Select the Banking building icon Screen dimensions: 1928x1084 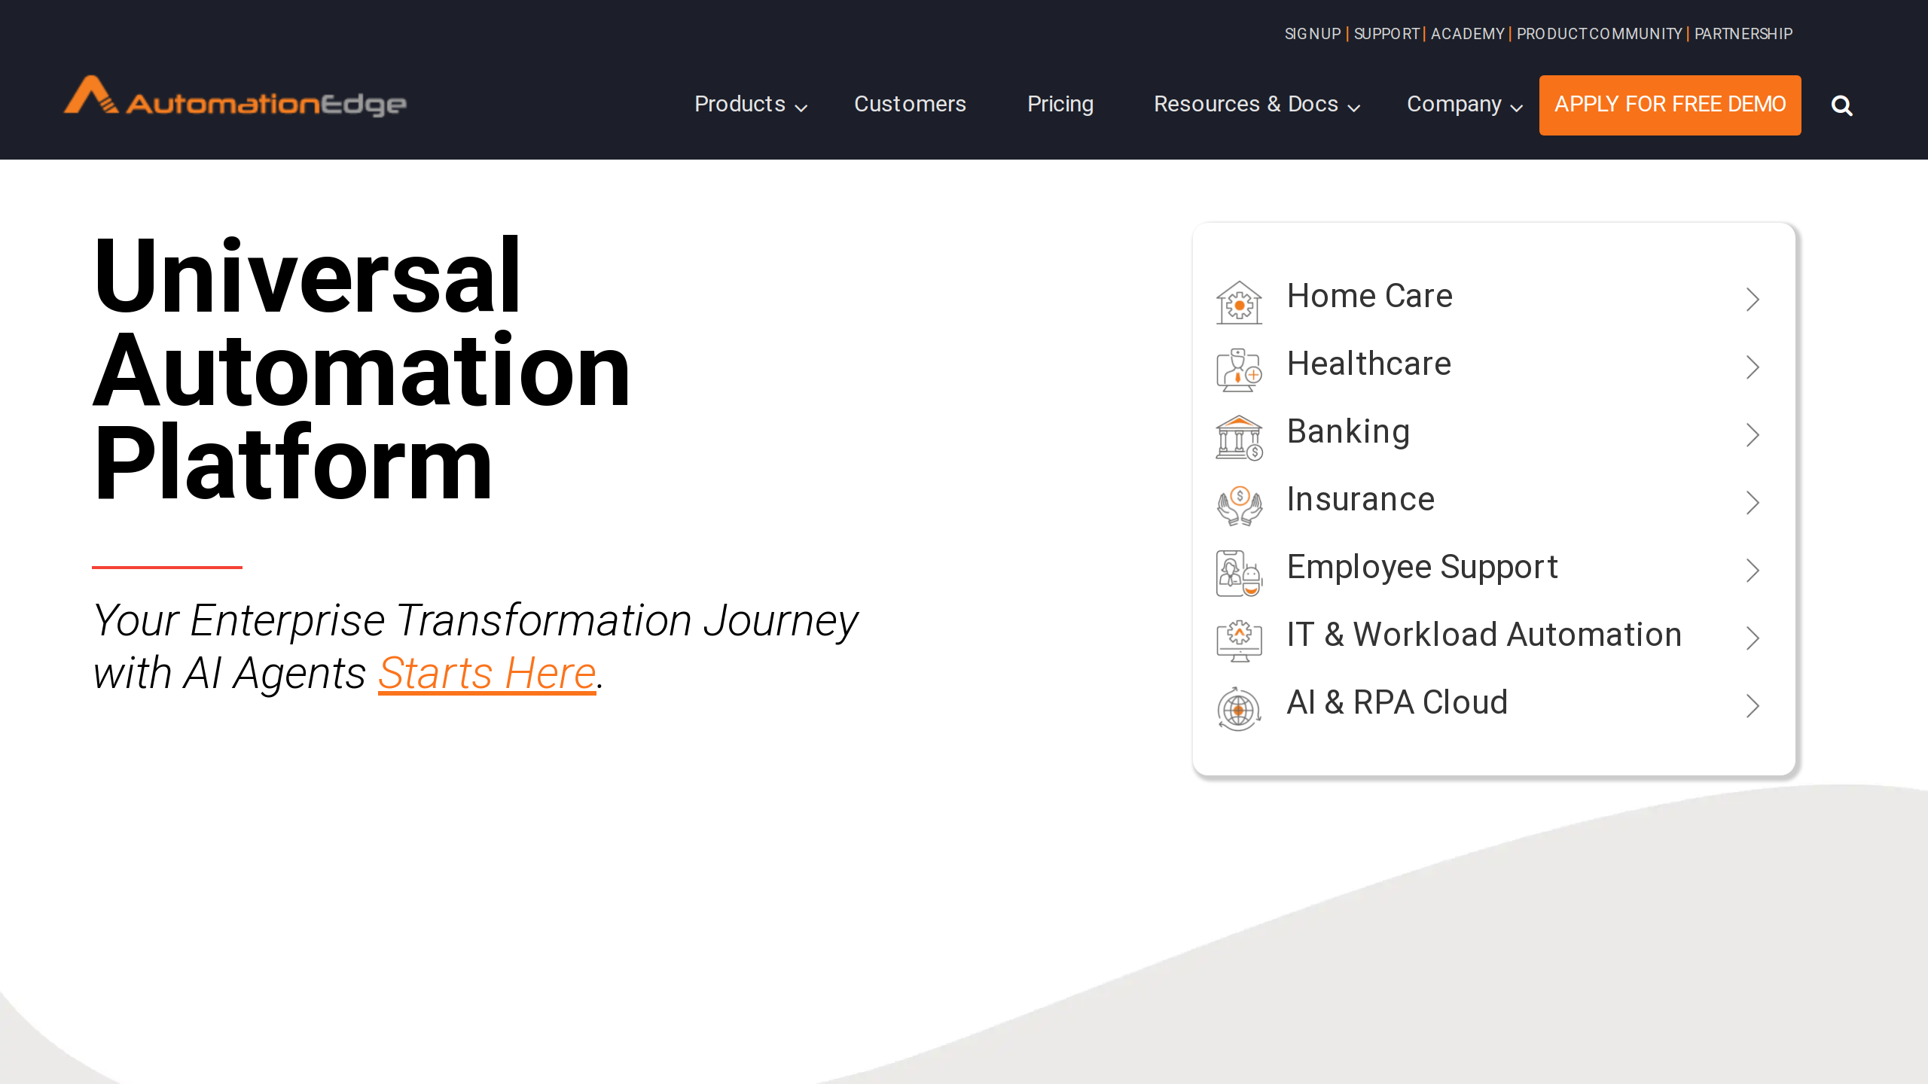[x=1239, y=436]
